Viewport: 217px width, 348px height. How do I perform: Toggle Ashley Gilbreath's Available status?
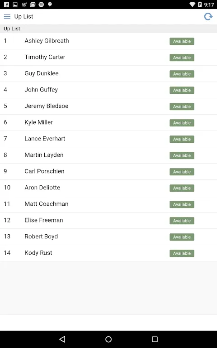(182, 41)
